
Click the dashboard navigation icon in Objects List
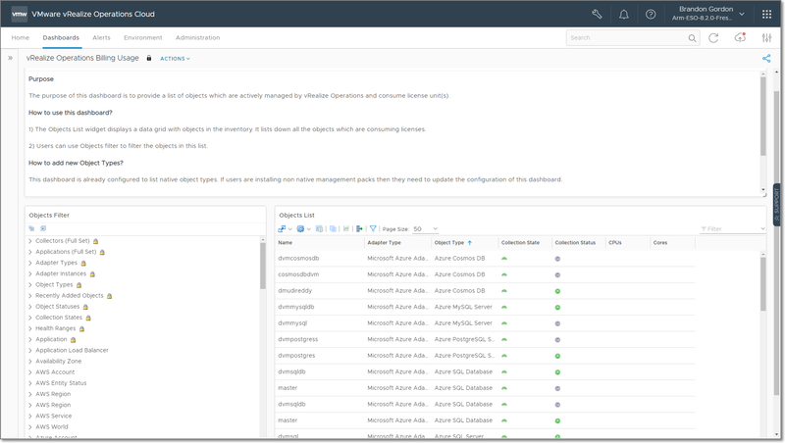(x=282, y=229)
